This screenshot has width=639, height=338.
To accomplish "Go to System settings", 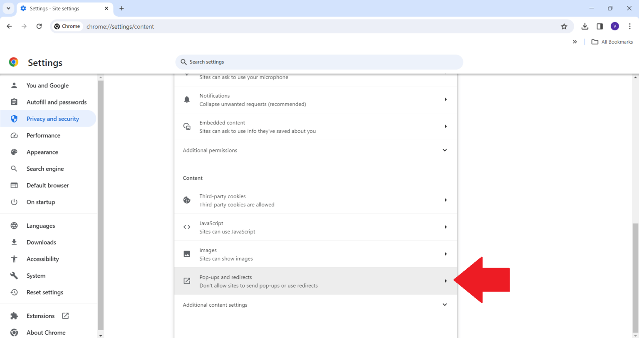I will (x=36, y=275).
